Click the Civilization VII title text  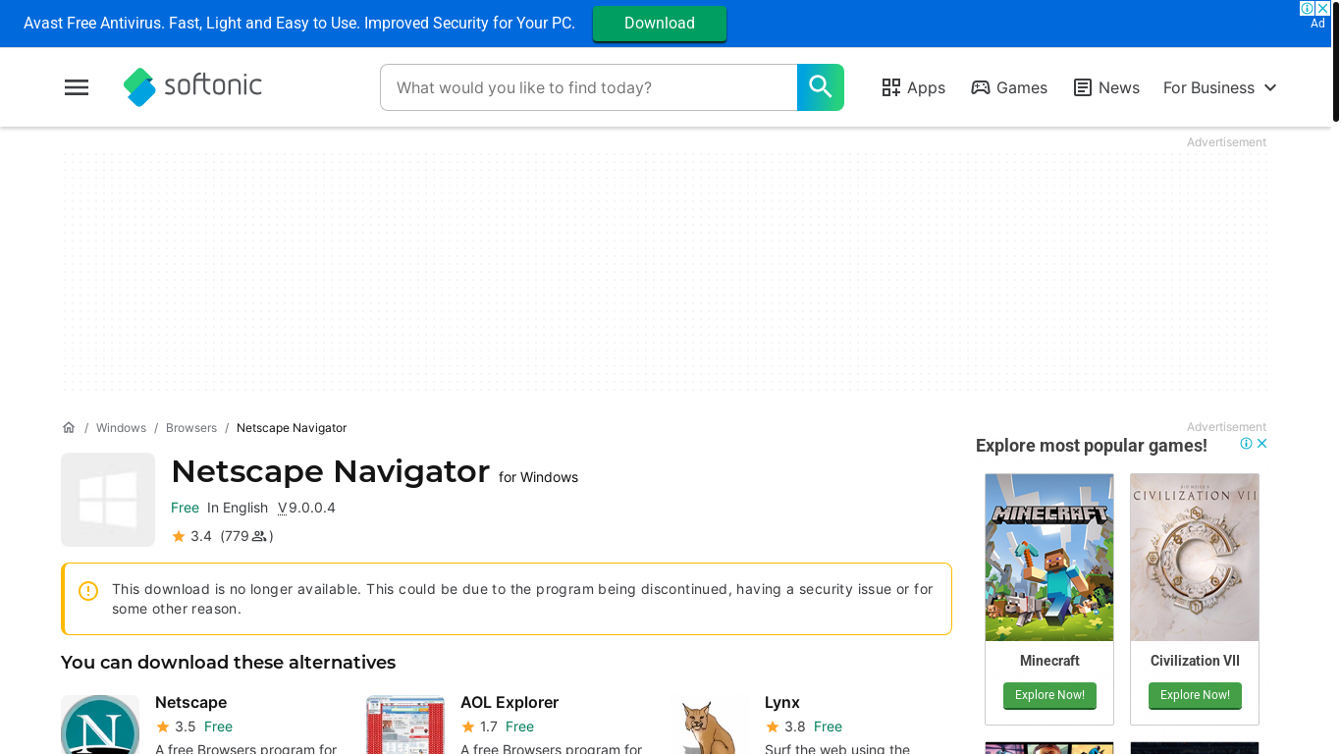1195,661
